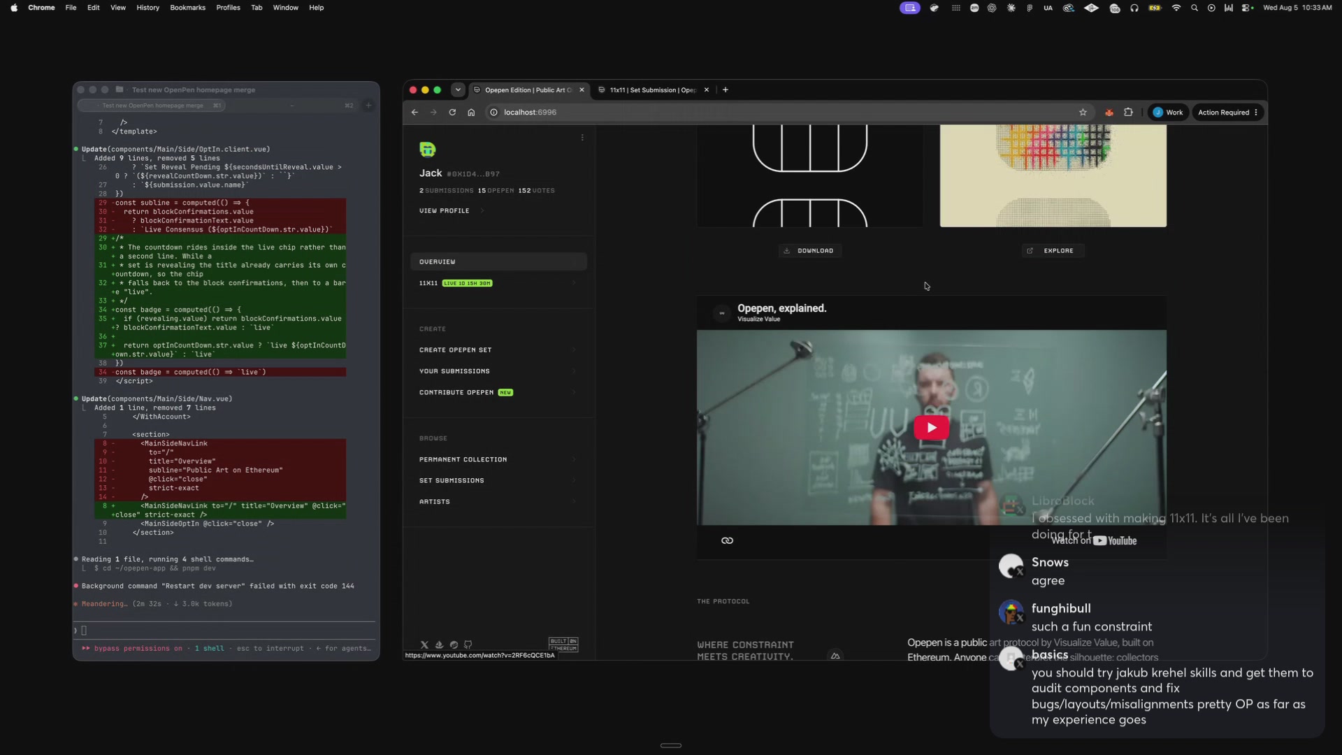Viewport: 1342px width, 755px height.
Task: Open the Action Required menu
Action: pyautogui.click(x=1227, y=112)
